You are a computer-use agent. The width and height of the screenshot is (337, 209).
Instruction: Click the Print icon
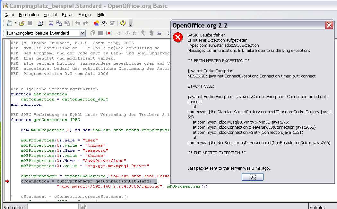[x=40, y=23]
